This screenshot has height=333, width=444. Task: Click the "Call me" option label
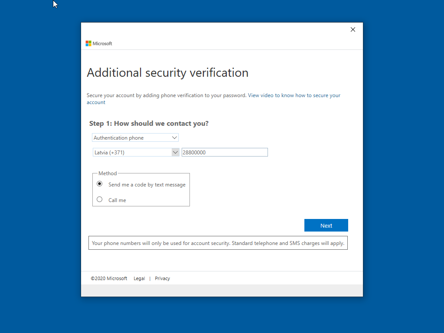point(117,200)
